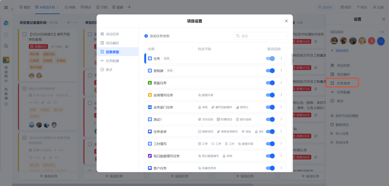
Task: Click the yellow 业绩填写任务 type icon
Action: click(150, 95)
